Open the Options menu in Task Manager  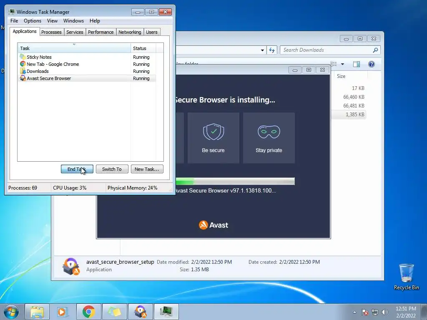pyautogui.click(x=33, y=21)
